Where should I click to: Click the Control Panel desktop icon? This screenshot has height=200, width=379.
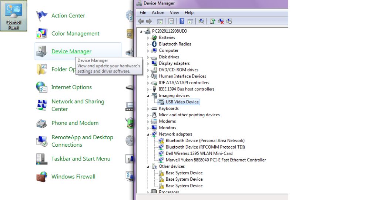pos(14,16)
